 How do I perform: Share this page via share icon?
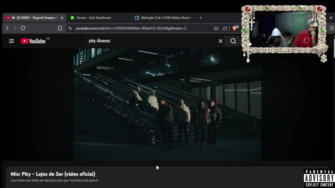coord(225,28)
